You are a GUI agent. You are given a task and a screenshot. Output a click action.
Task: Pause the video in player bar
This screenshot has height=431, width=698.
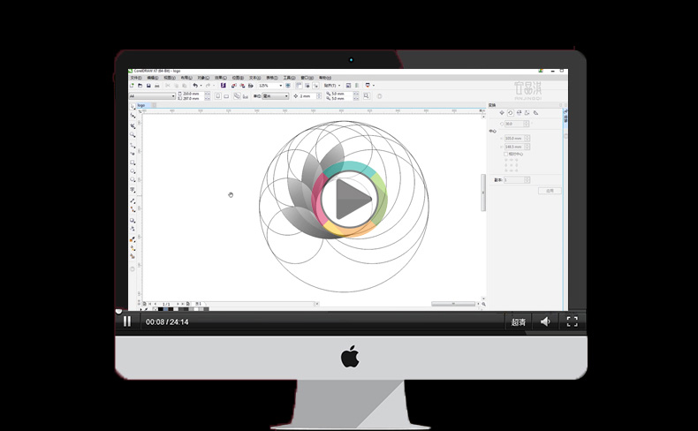click(x=127, y=321)
